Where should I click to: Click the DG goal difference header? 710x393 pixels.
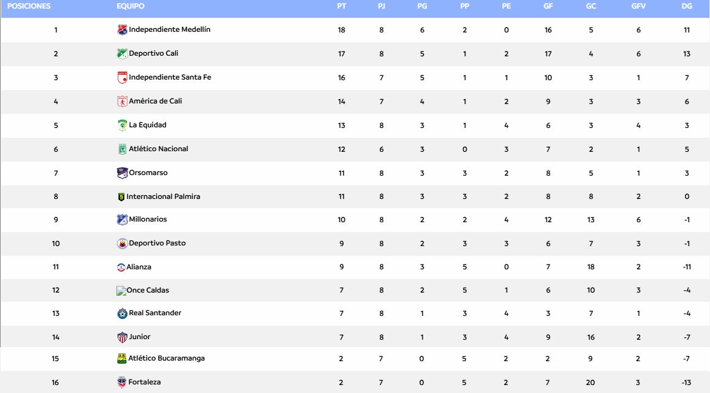click(687, 6)
